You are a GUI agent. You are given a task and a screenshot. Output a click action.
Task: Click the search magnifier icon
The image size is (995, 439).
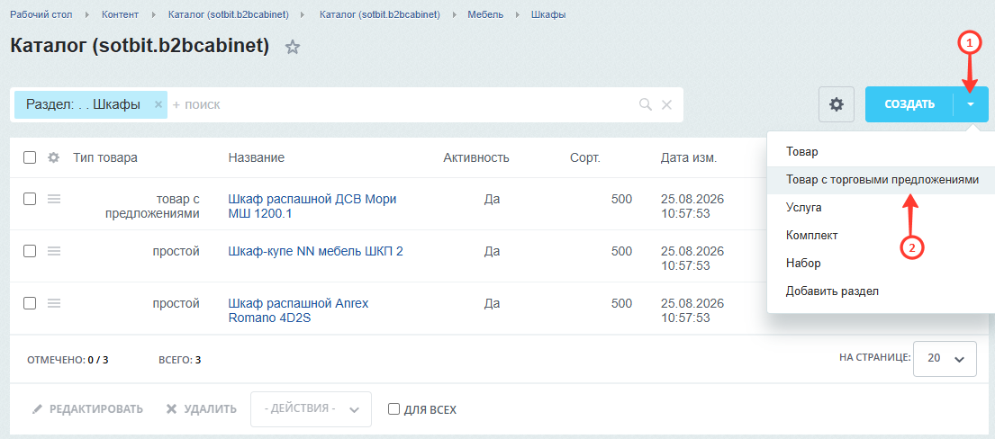pos(646,104)
